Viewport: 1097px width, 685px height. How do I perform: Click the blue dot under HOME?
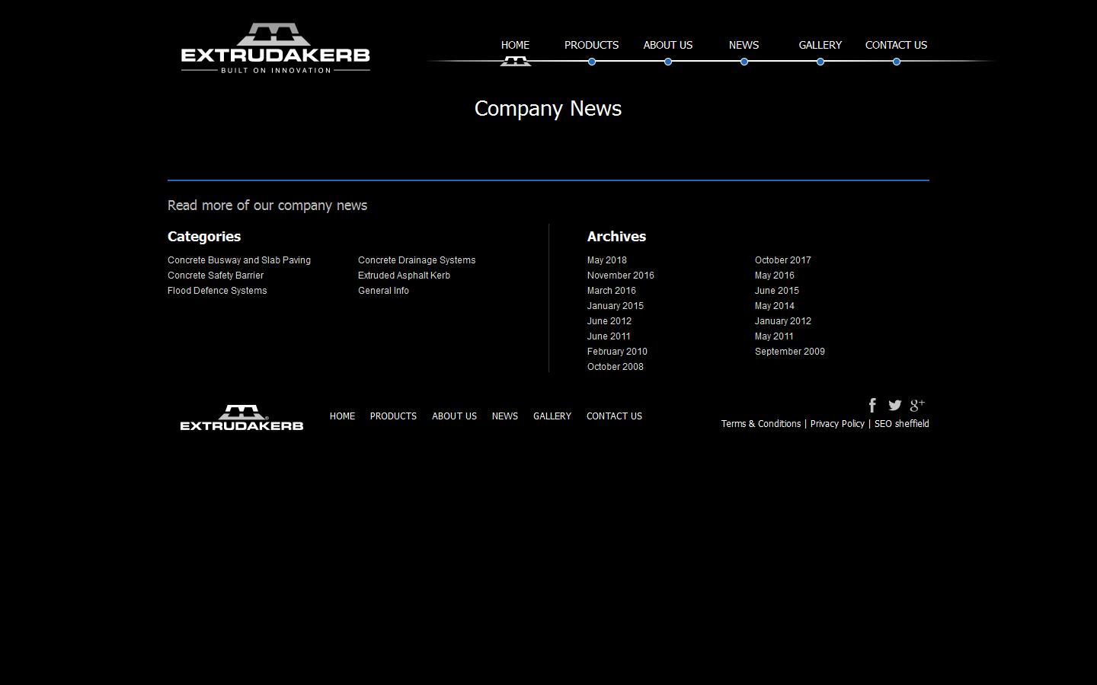tap(515, 62)
